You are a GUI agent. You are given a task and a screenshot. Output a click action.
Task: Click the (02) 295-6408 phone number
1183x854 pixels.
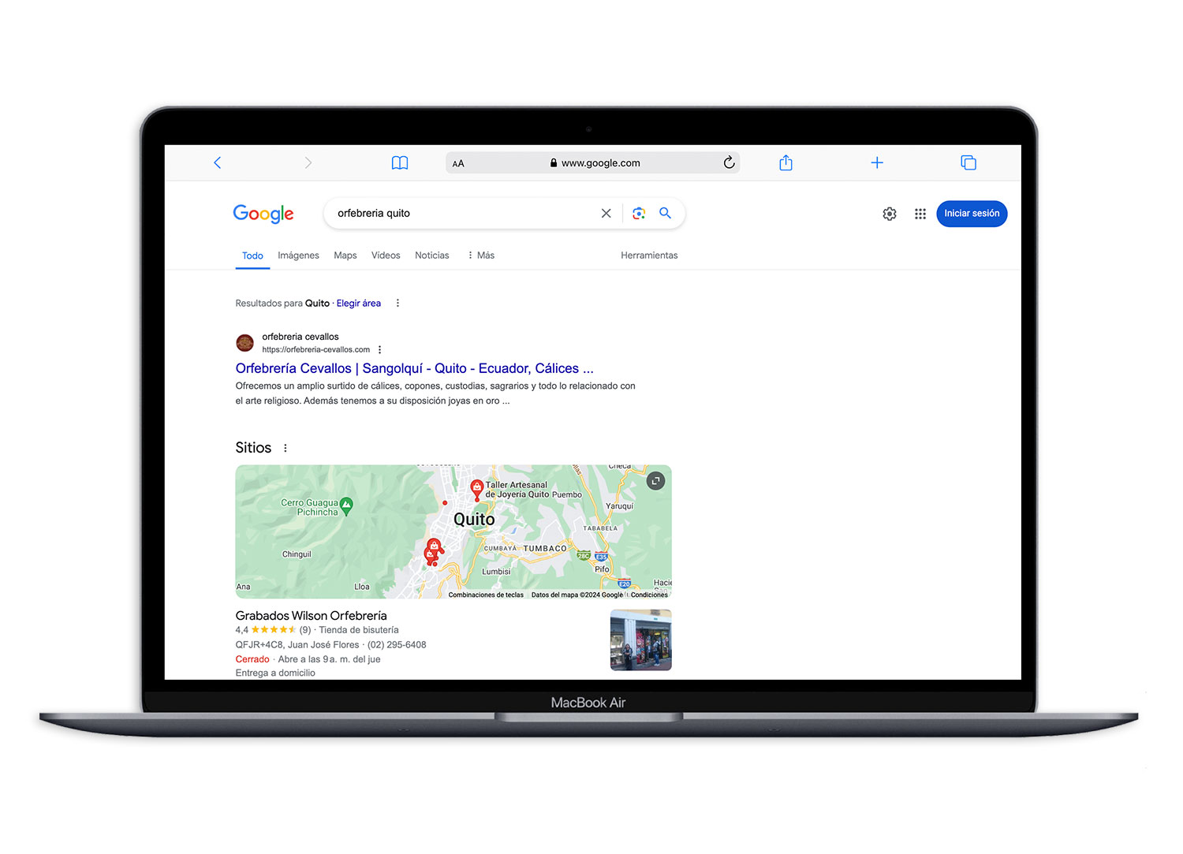coord(397,645)
